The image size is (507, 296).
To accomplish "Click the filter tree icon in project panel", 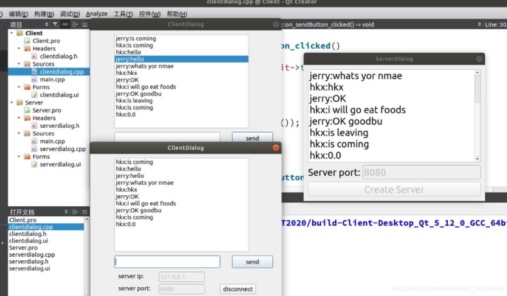I will click(55, 24).
